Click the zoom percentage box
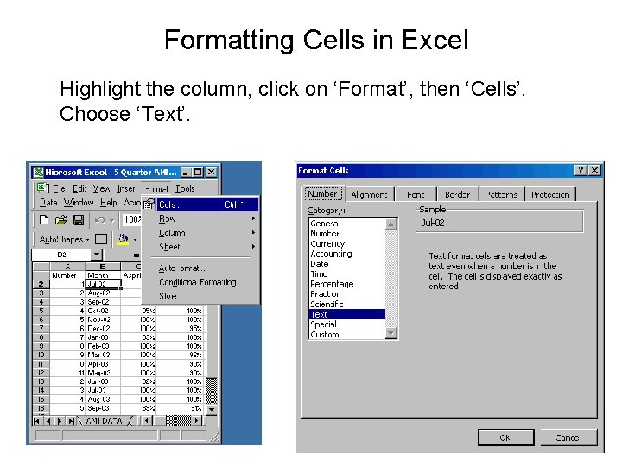Screen dimensions: 622x466 pos(132,219)
